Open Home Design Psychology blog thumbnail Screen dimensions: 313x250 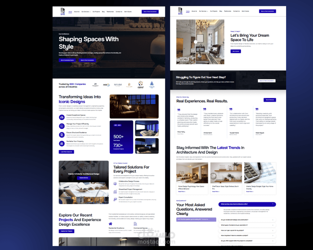(x=192, y=173)
